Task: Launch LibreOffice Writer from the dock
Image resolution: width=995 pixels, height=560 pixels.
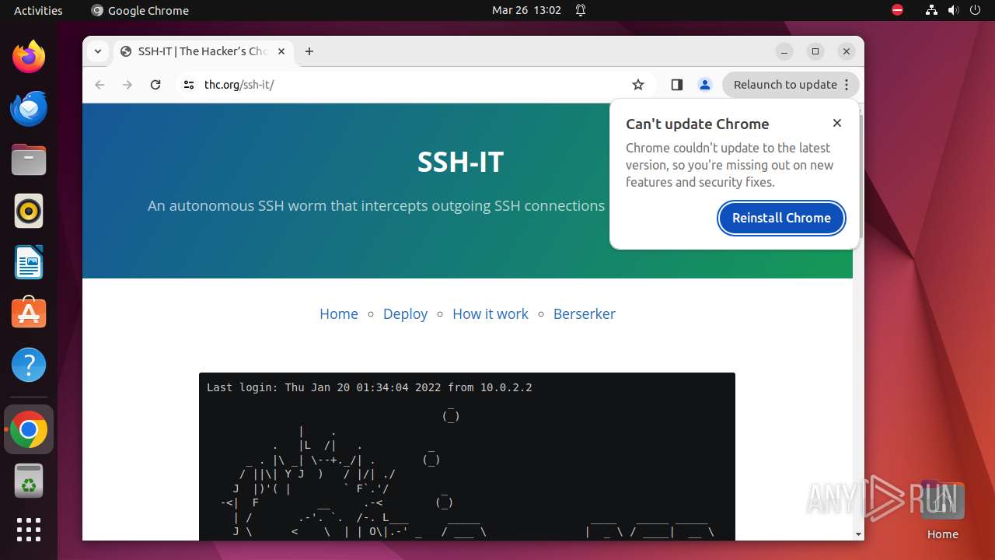Action: (x=29, y=262)
